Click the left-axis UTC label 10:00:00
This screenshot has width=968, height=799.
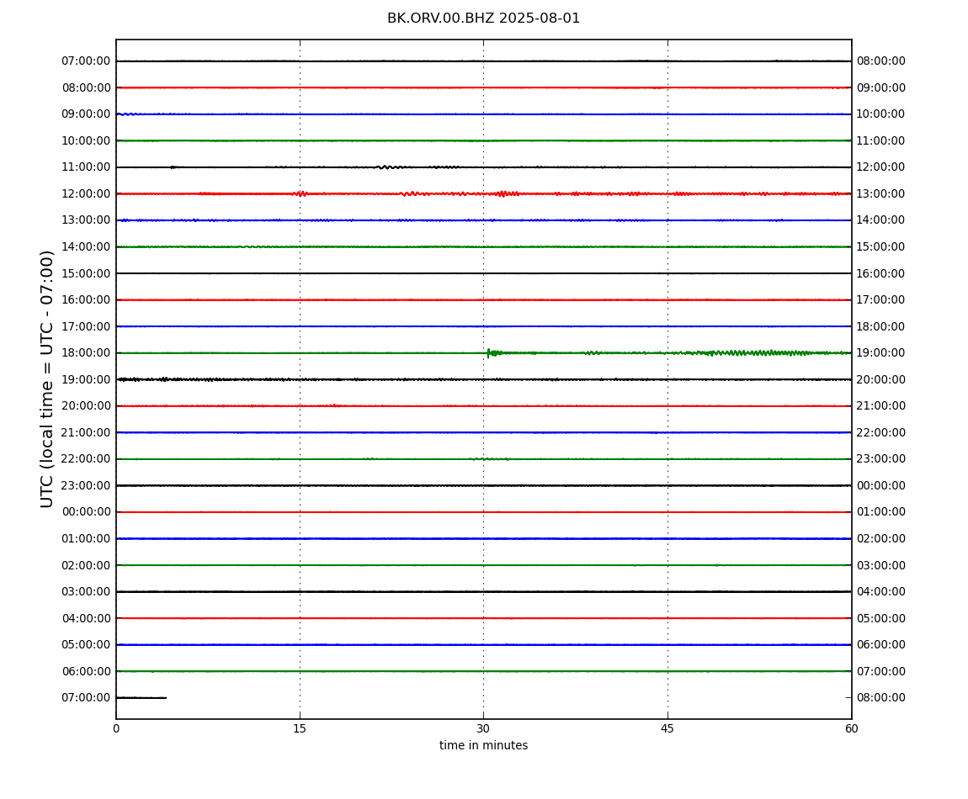click(x=86, y=140)
